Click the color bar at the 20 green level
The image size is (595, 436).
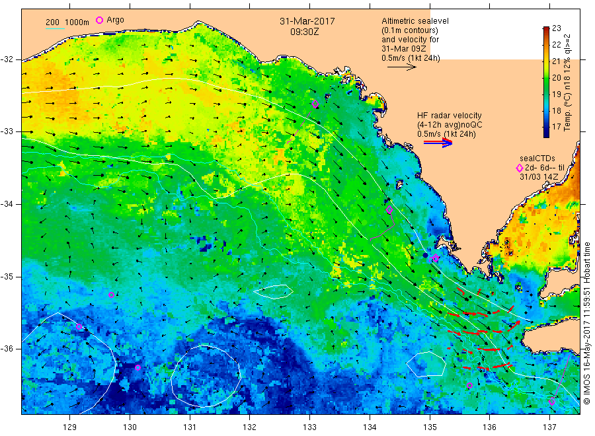546,77
